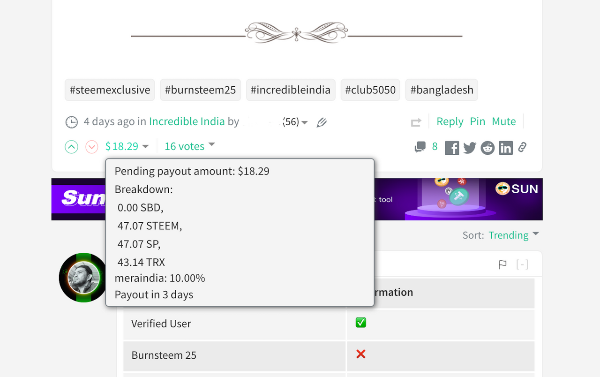Downvote the post with red arrow icon
The height and width of the screenshot is (377, 600).
click(92, 147)
